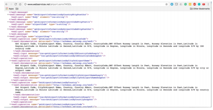Viewport: 213px width, 110px height.
Task: Open the Google Drive extension icon
Action: 181,4
